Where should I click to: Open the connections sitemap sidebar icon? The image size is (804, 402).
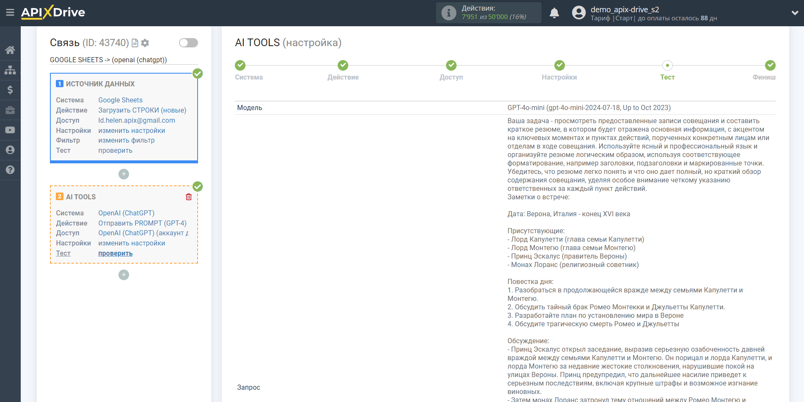[x=10, y=70]
